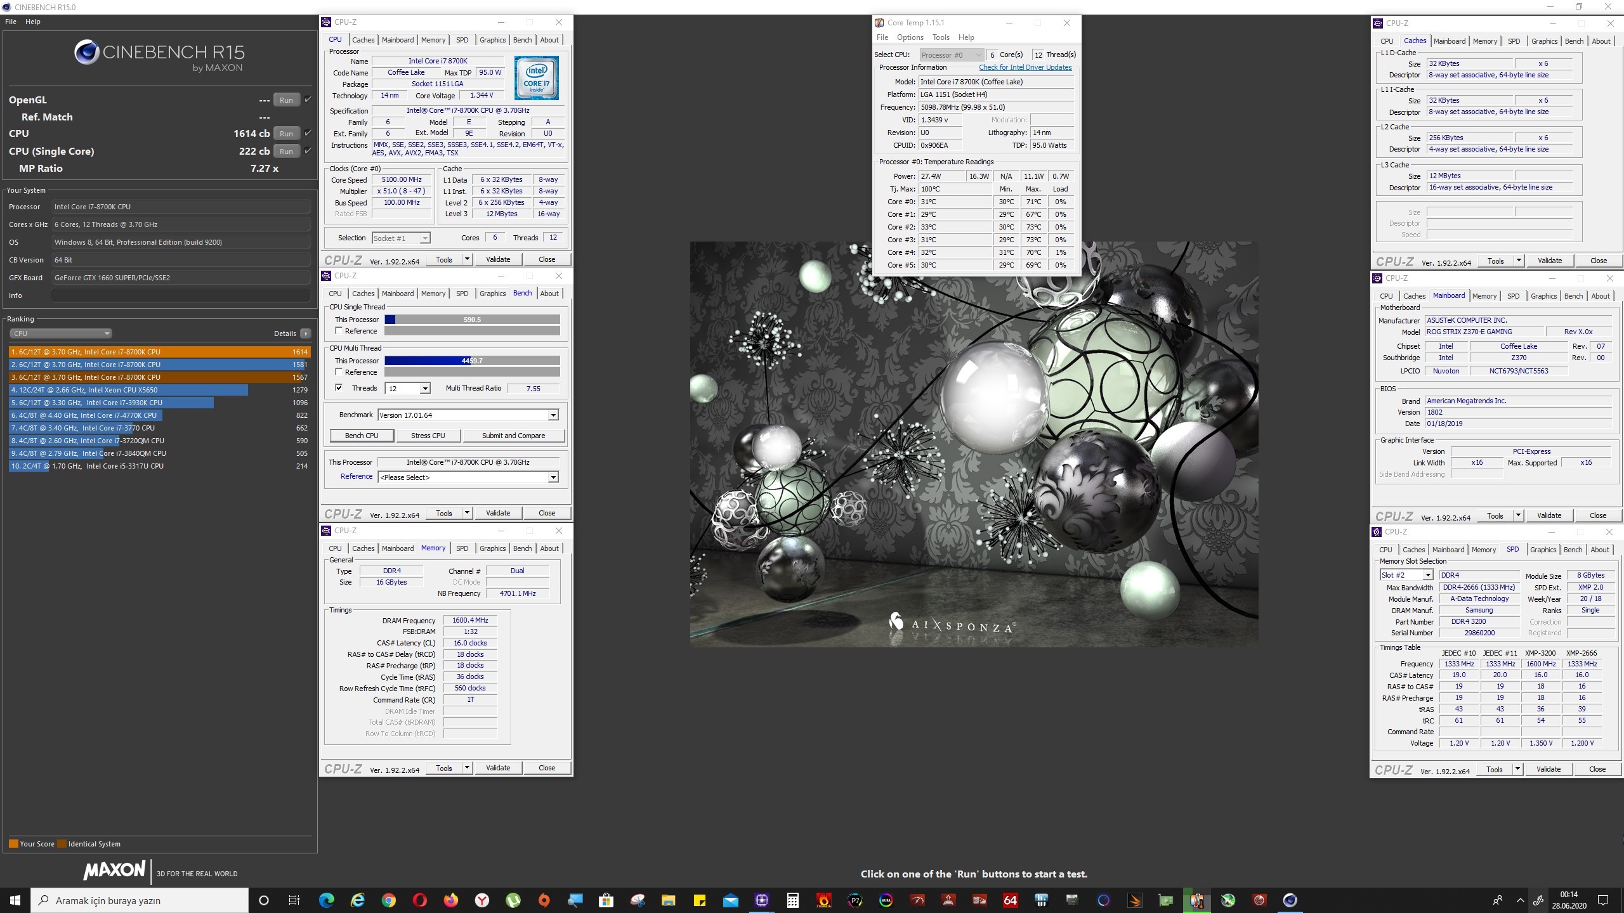Enable Reference checkbox under CPU Single Thread
The image size is (1624, 913).
point(339,331)
